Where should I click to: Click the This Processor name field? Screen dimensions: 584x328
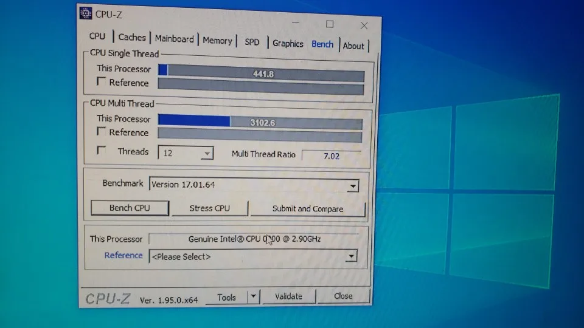[x=254, y=239]
